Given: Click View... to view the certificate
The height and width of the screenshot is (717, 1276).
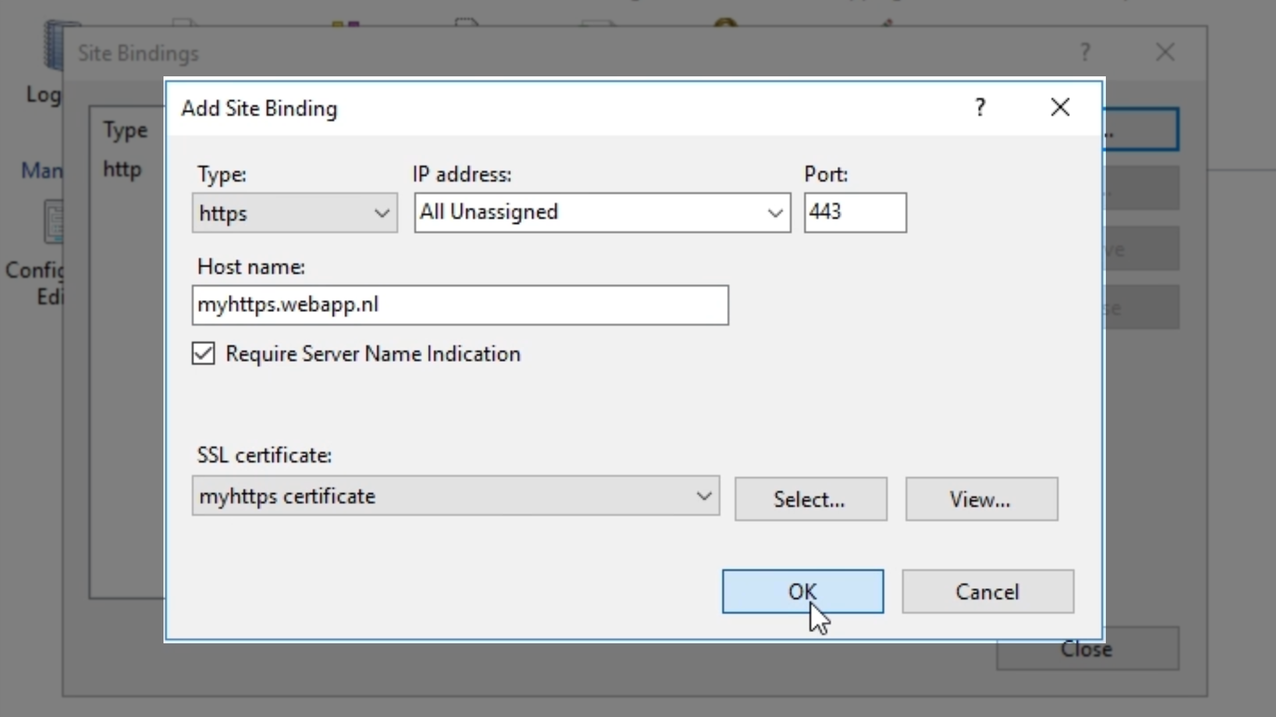Looking at the screenshot, I should [x=981, y=499].
